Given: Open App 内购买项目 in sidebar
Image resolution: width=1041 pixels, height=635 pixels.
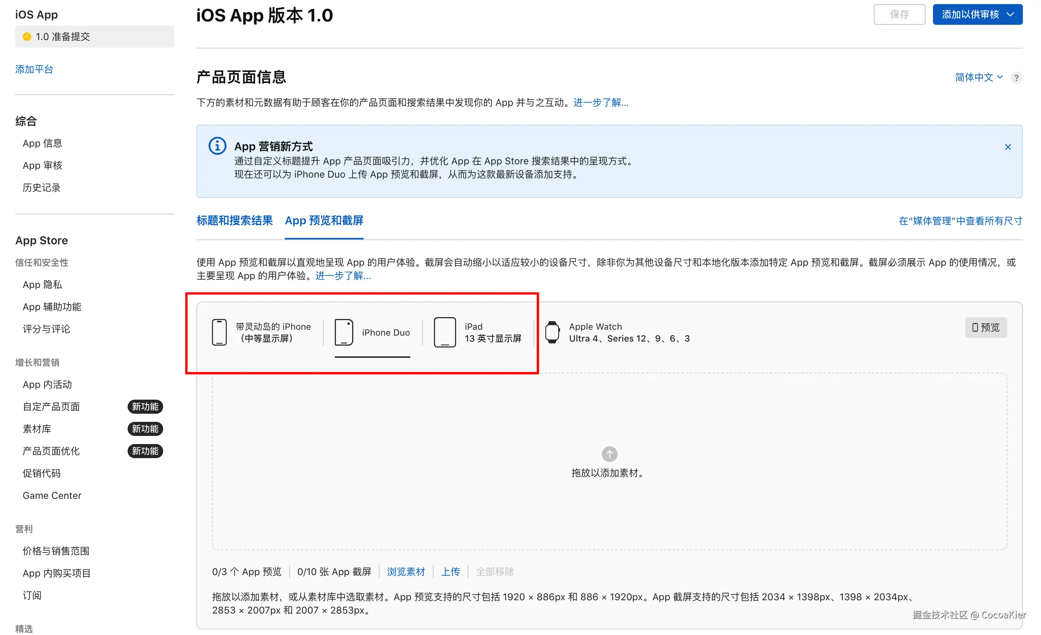Looking at the screenshot, I should pyautogui.click(x=57, y=573).
